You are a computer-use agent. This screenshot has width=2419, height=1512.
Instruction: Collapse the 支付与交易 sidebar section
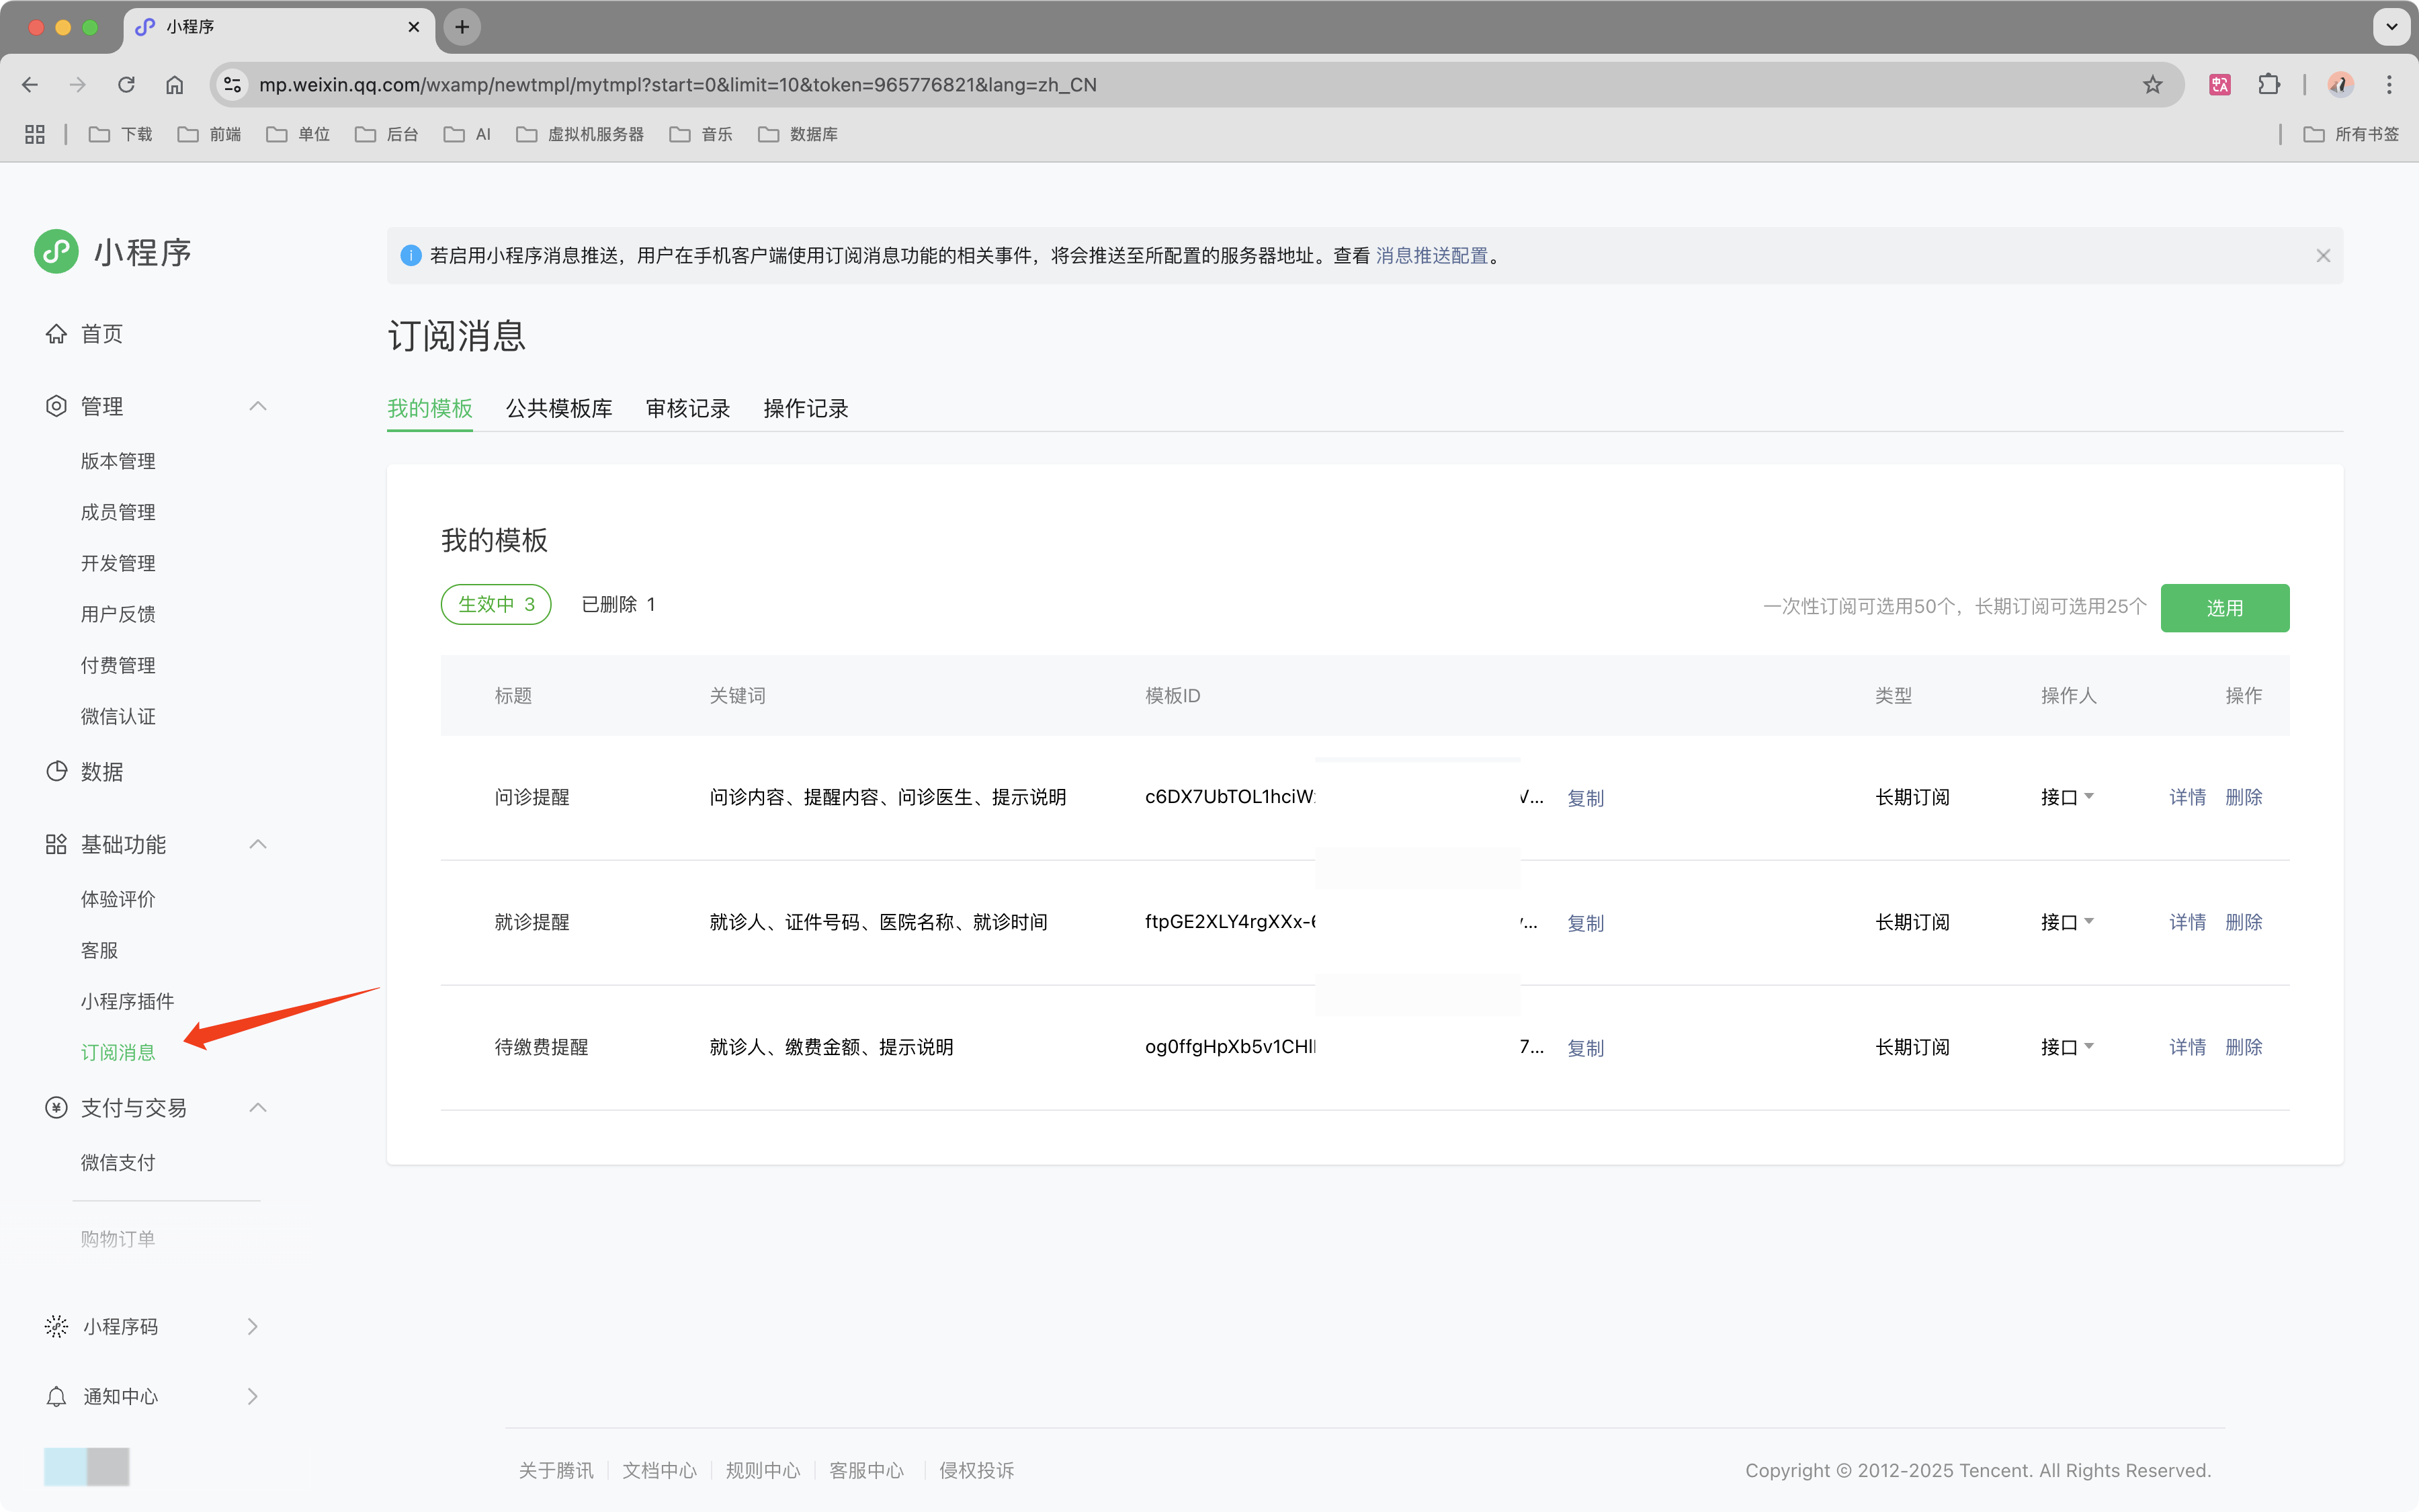(x=258, y=1108)
